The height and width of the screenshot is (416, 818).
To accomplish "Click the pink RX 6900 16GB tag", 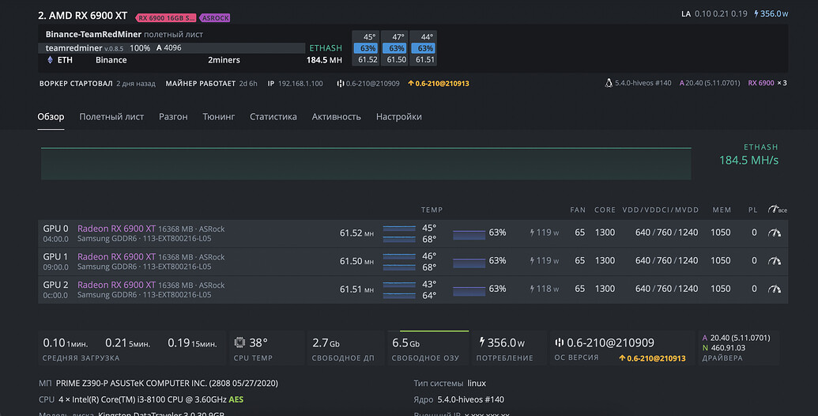I will pyautogui.click(x=166, y=17).
